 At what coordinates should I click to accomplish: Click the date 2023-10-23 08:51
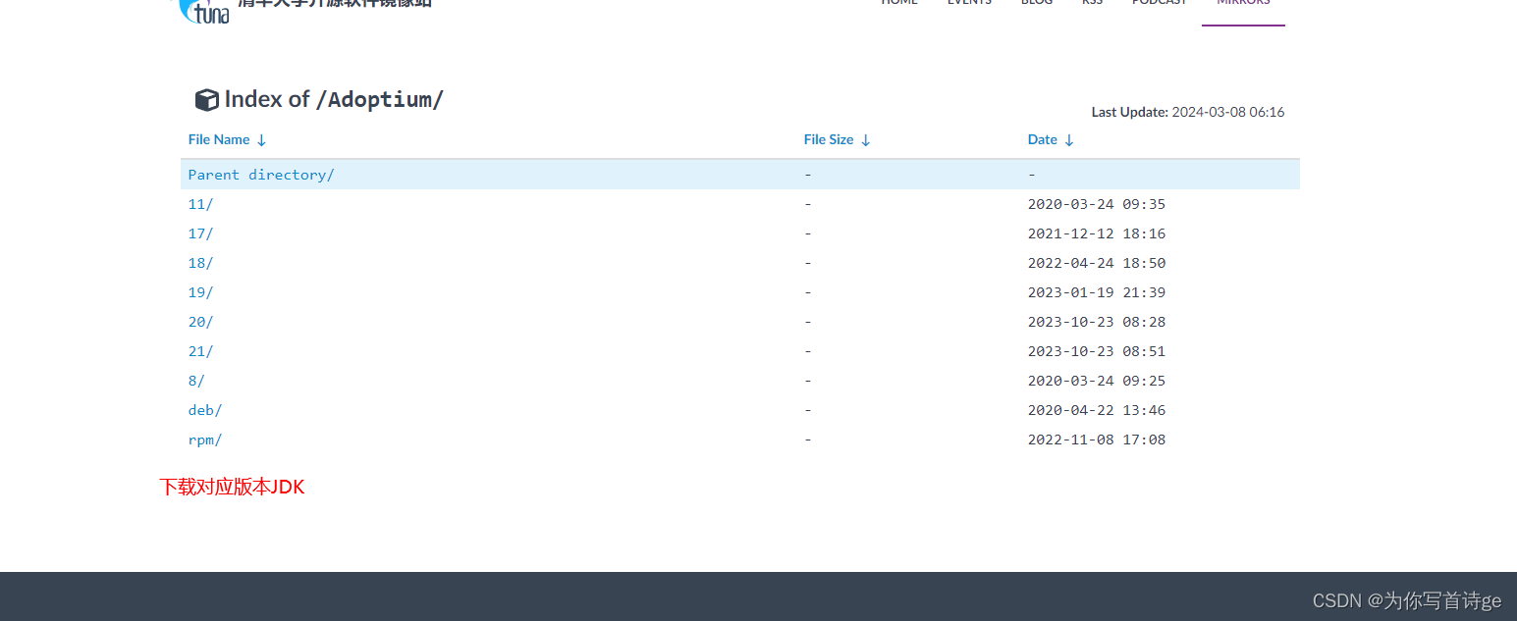(1097, 351)
